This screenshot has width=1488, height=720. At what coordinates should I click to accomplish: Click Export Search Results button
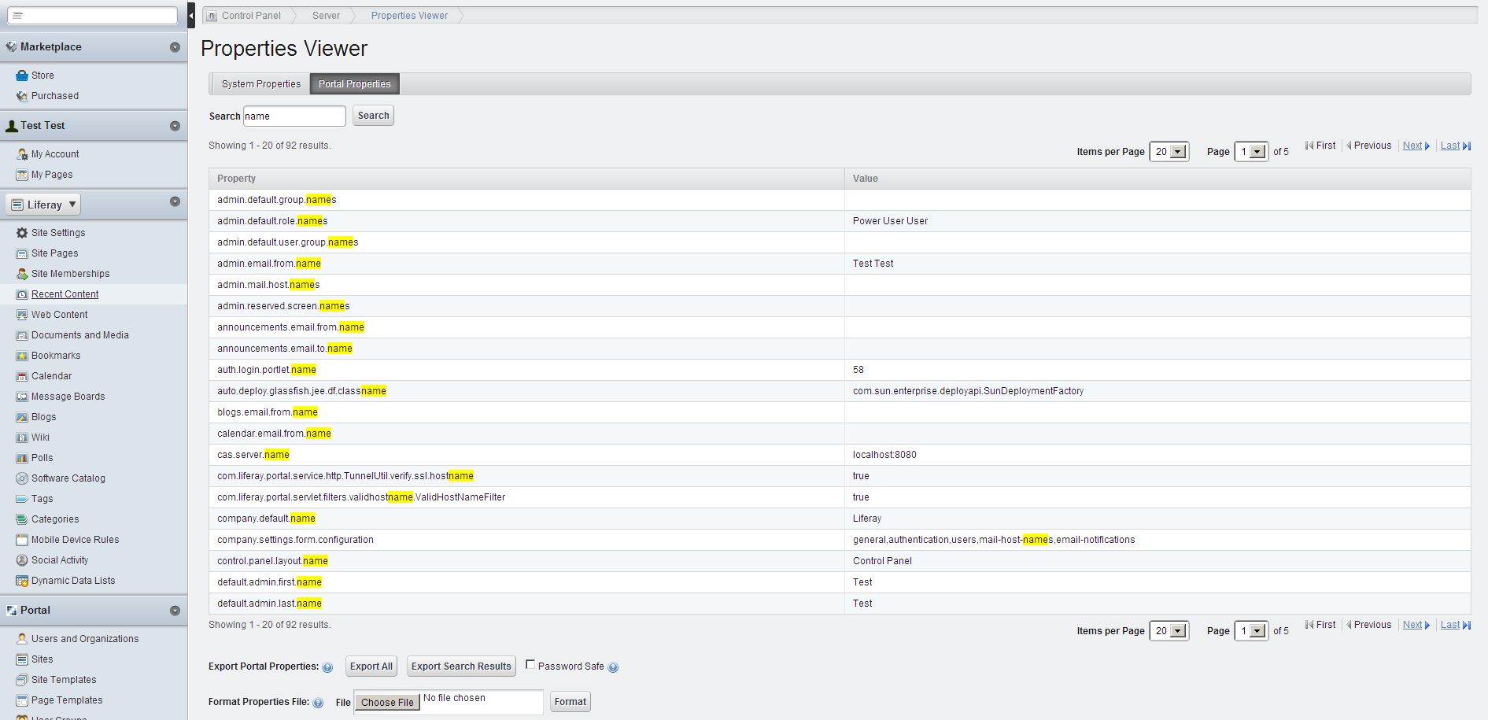(x=461, y=666)
